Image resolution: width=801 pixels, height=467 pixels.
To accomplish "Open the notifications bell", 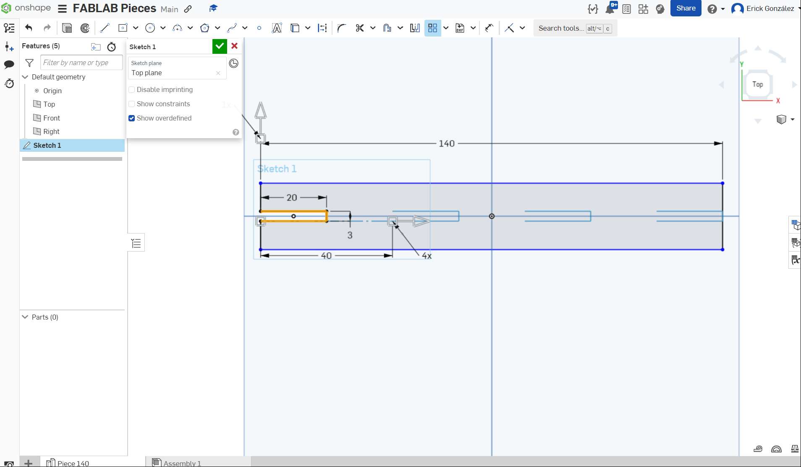I will pos(610,9).
